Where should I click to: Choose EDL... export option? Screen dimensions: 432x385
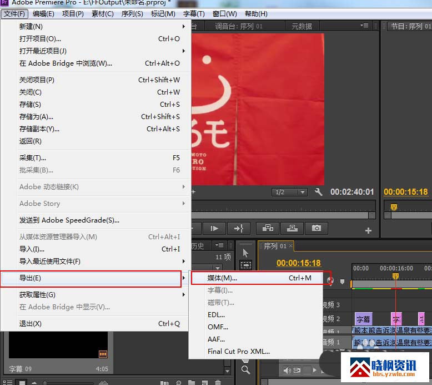[x=255, y=315]
